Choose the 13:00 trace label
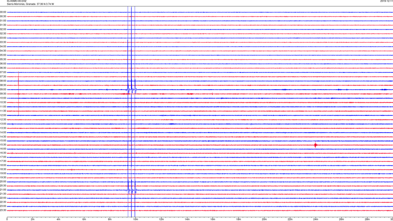The height and width of the screenshot is (221, 393). coord(3,124)
